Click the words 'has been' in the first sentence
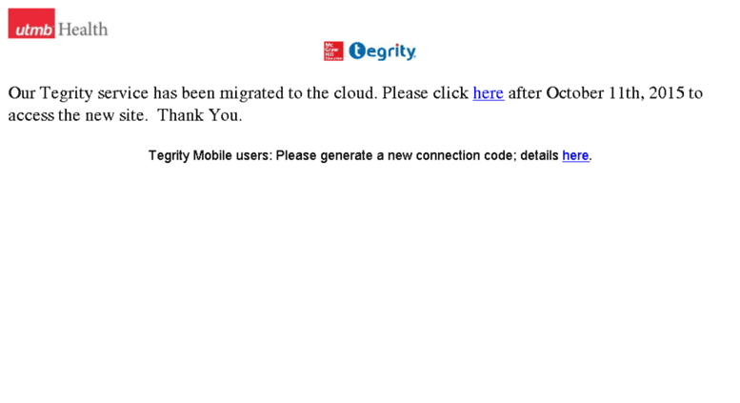The width and height of the screenshot is (740, 403). click(x=184, y=93)
